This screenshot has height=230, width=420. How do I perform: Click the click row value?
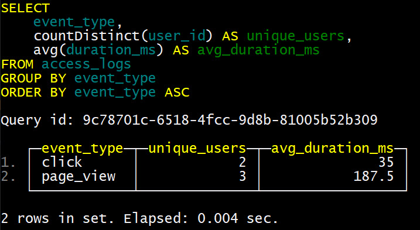point(62,162)
